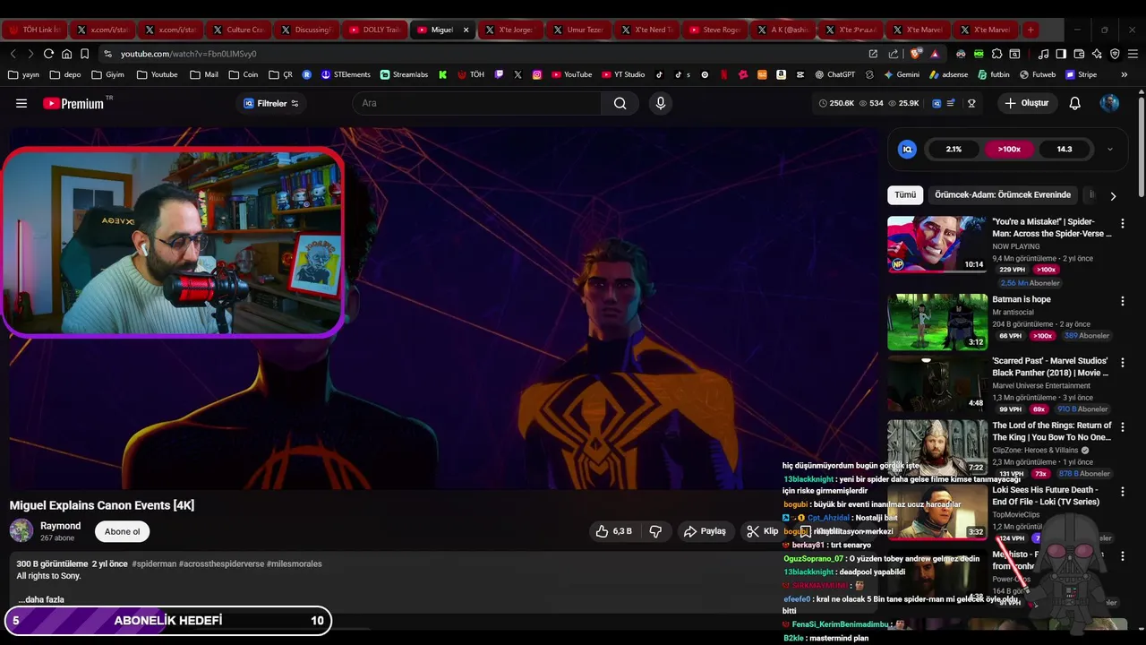Open the yayın bookmarks folder
This screenshot has width=1146, height=645.
[x=23, y=74]
